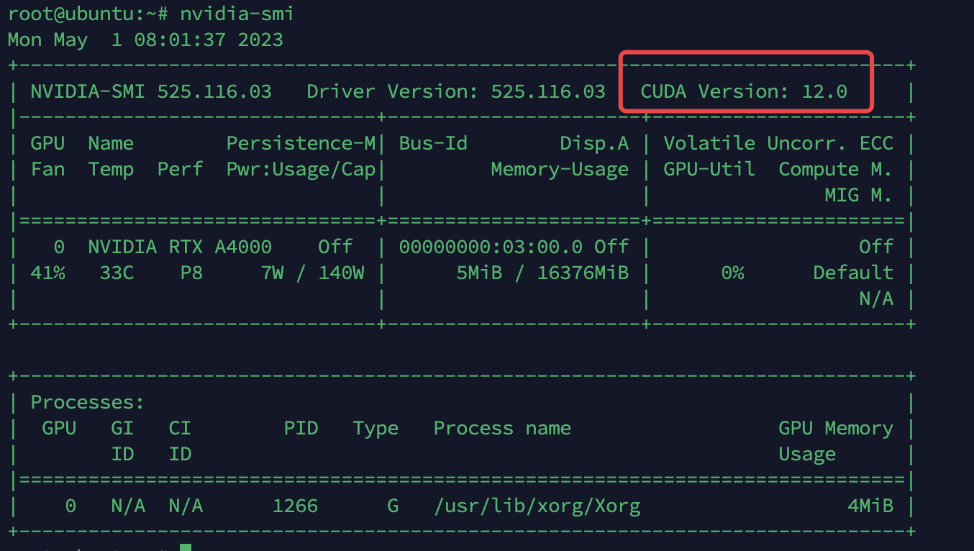Screen dimensions: 974x551
Task: Click the 0% GPU-Util value
Action: (x=732, y=273)
